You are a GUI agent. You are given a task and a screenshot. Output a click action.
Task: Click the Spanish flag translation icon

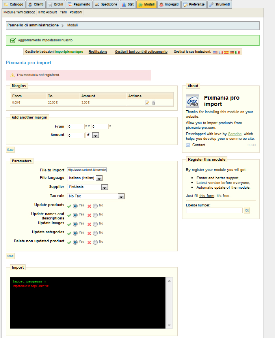[x=226, y=52]
